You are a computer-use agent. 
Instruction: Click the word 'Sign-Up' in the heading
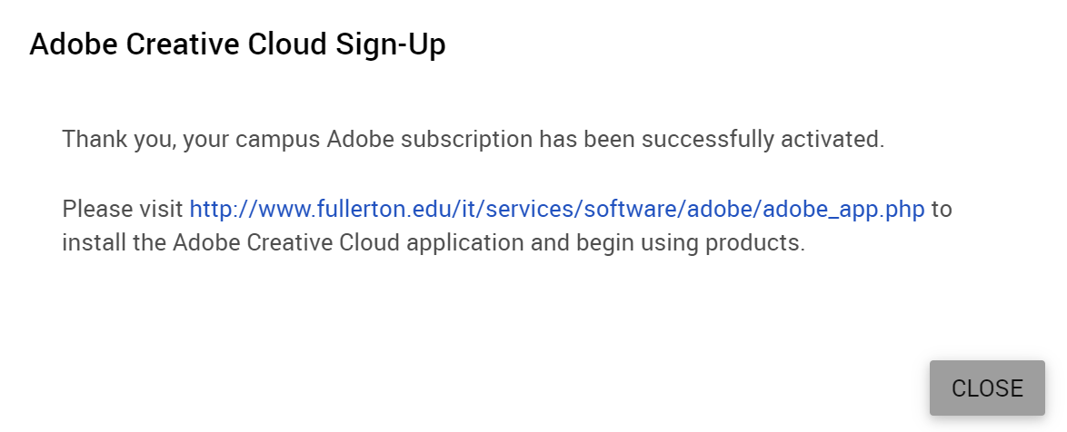[x=391, y=44]
